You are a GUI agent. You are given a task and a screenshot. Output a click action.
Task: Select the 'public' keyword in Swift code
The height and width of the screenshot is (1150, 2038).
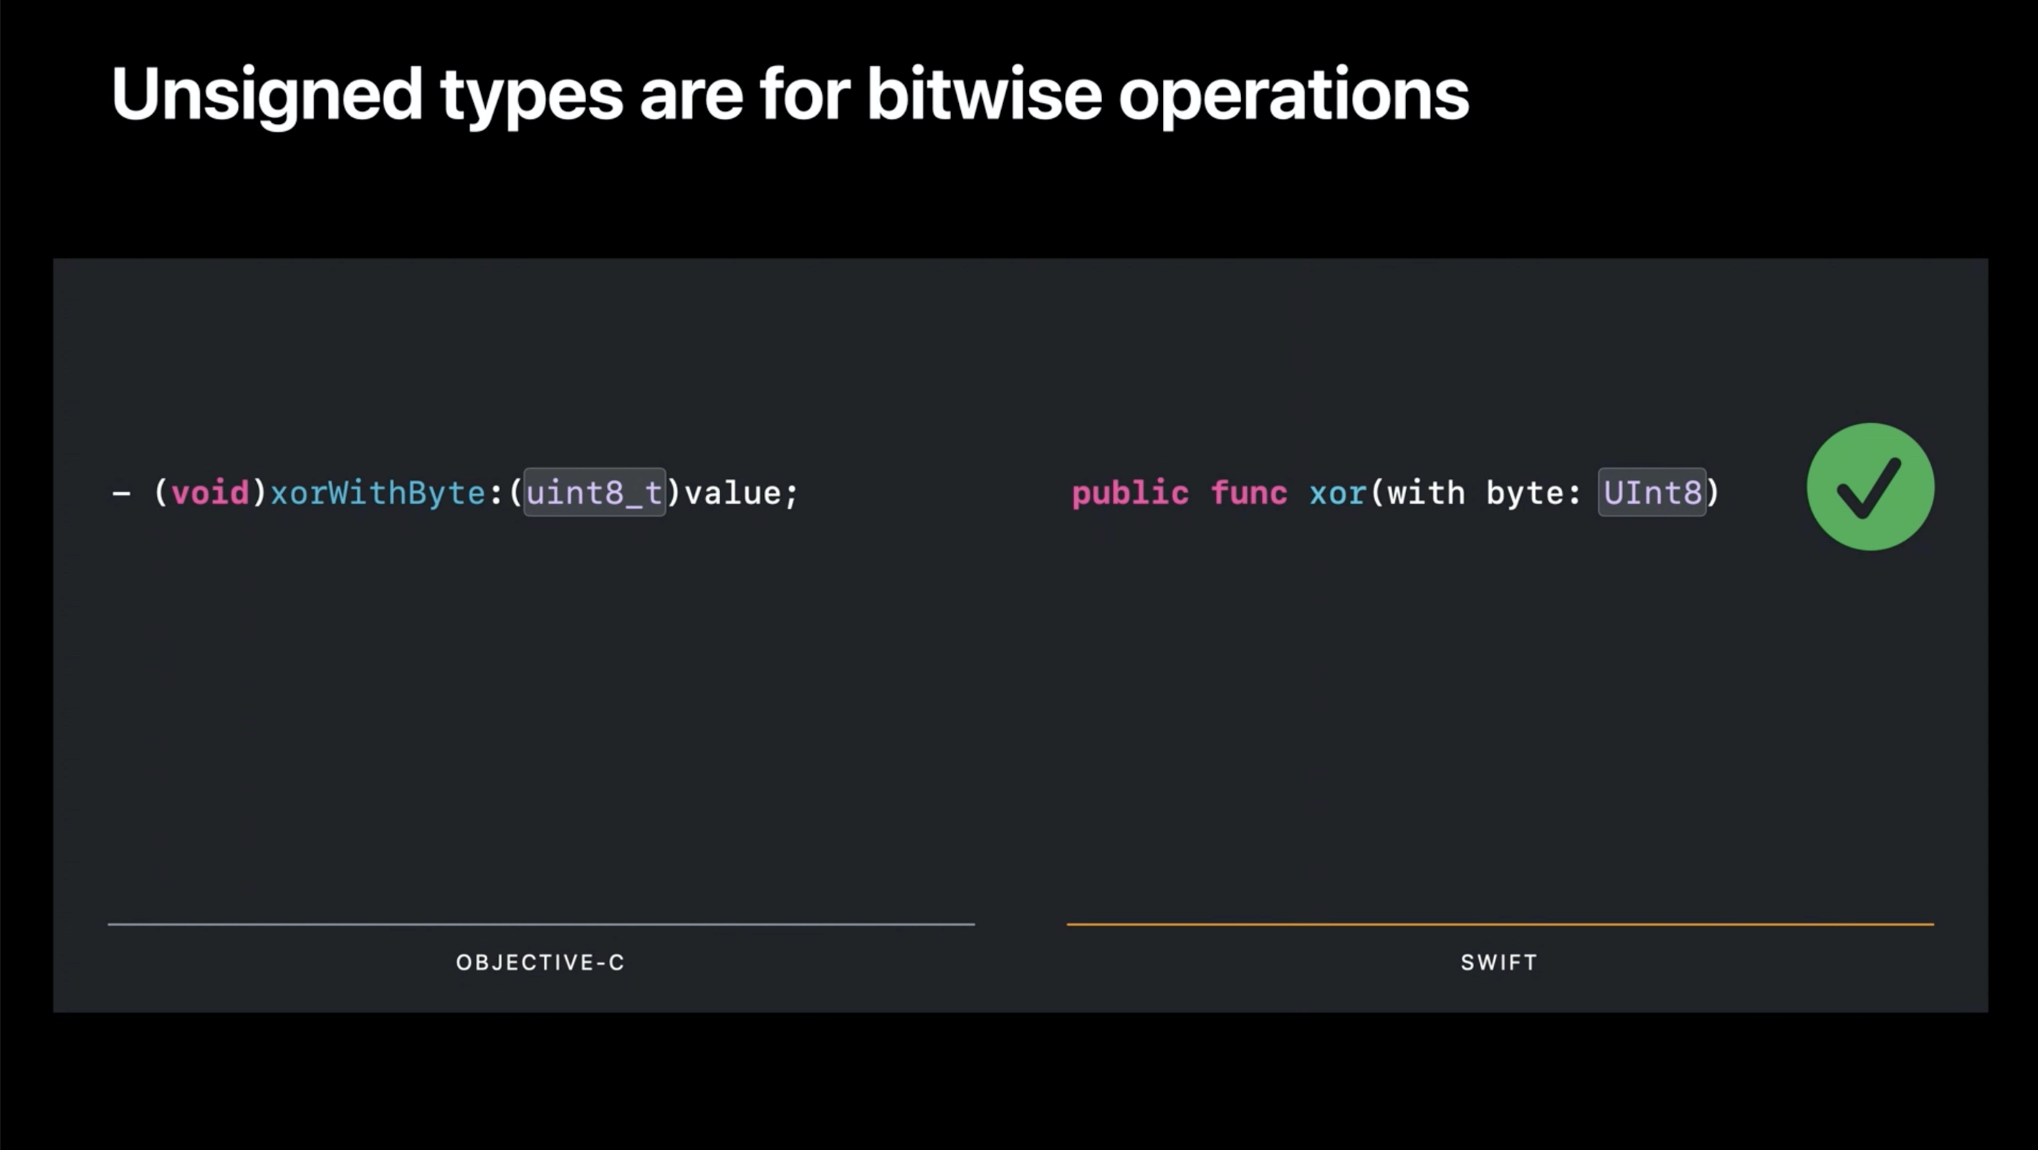coord(1130,493)
